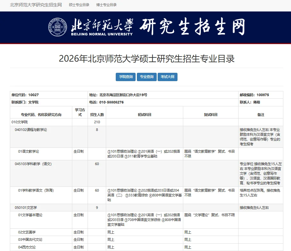Click the phone number 010-58808276
This screenshot has width=291, height=251.
[111, 102]
